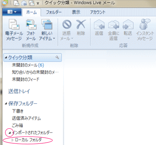This screenshot has height=145, width=156.
Task: Open the 下書き folder
Action: (18, 111)
